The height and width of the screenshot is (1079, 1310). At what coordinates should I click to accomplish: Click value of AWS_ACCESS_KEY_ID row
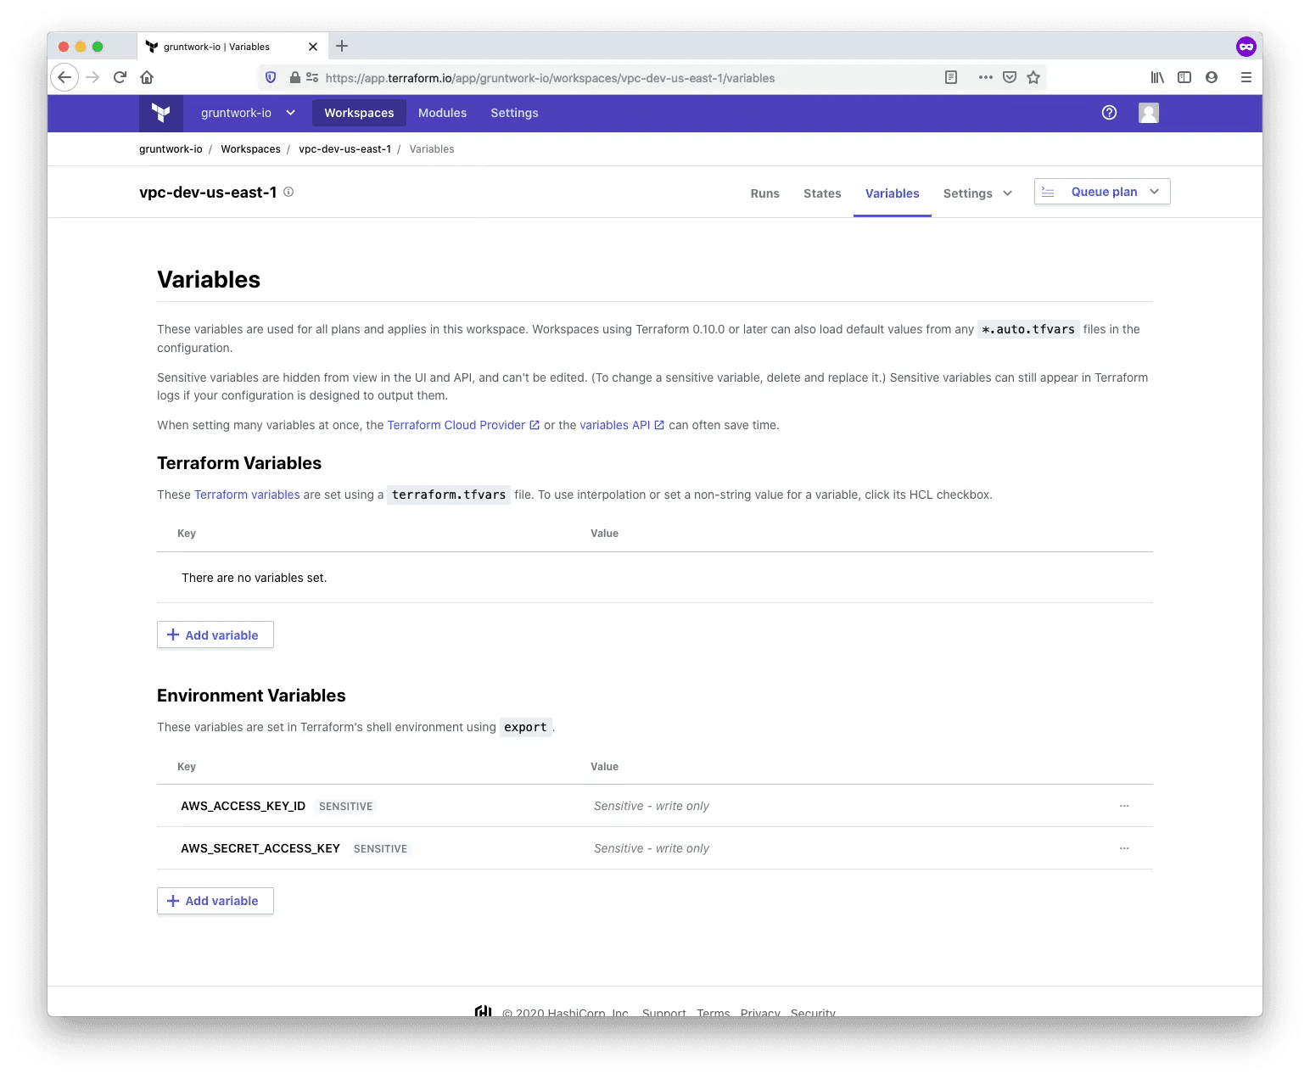[x=652, y=806]
